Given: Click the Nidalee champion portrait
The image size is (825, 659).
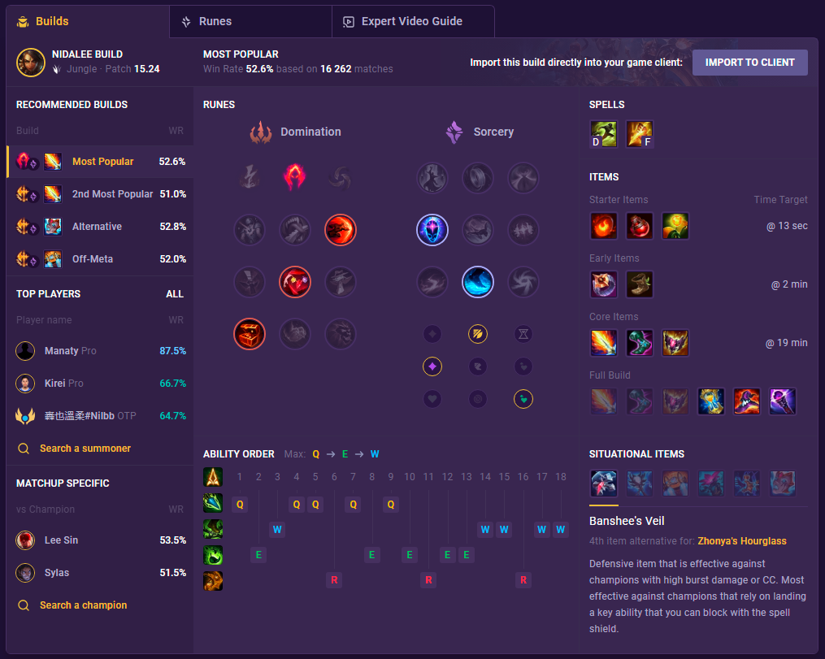Looking at the screenshot, I should click(x=31, y=62).
